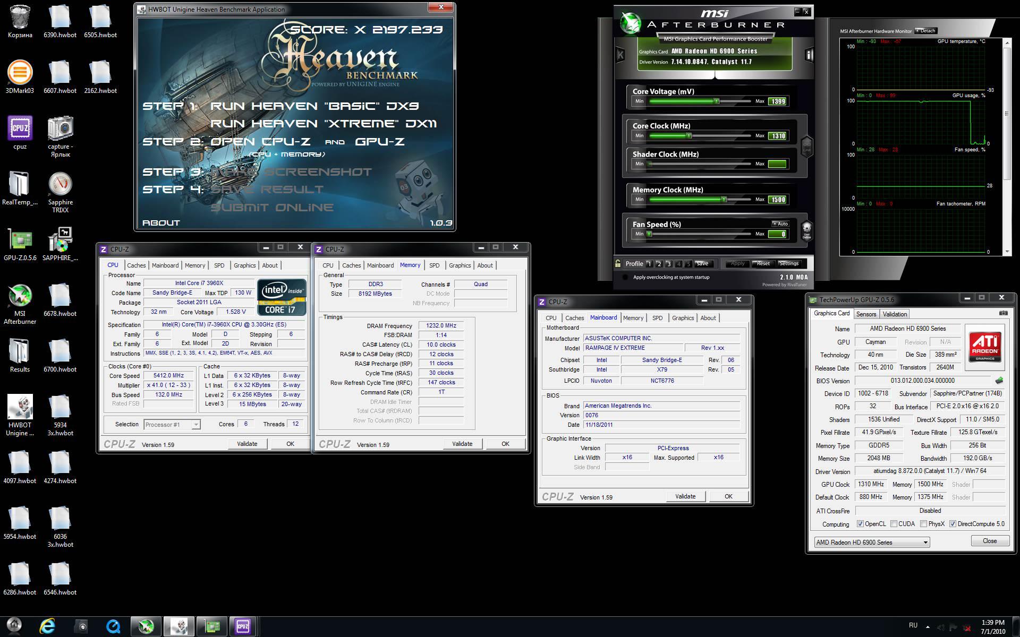1020x637 pixels.
Task: Click the hardware monitor scroll-down arrow
Action: pos(1007,252)
